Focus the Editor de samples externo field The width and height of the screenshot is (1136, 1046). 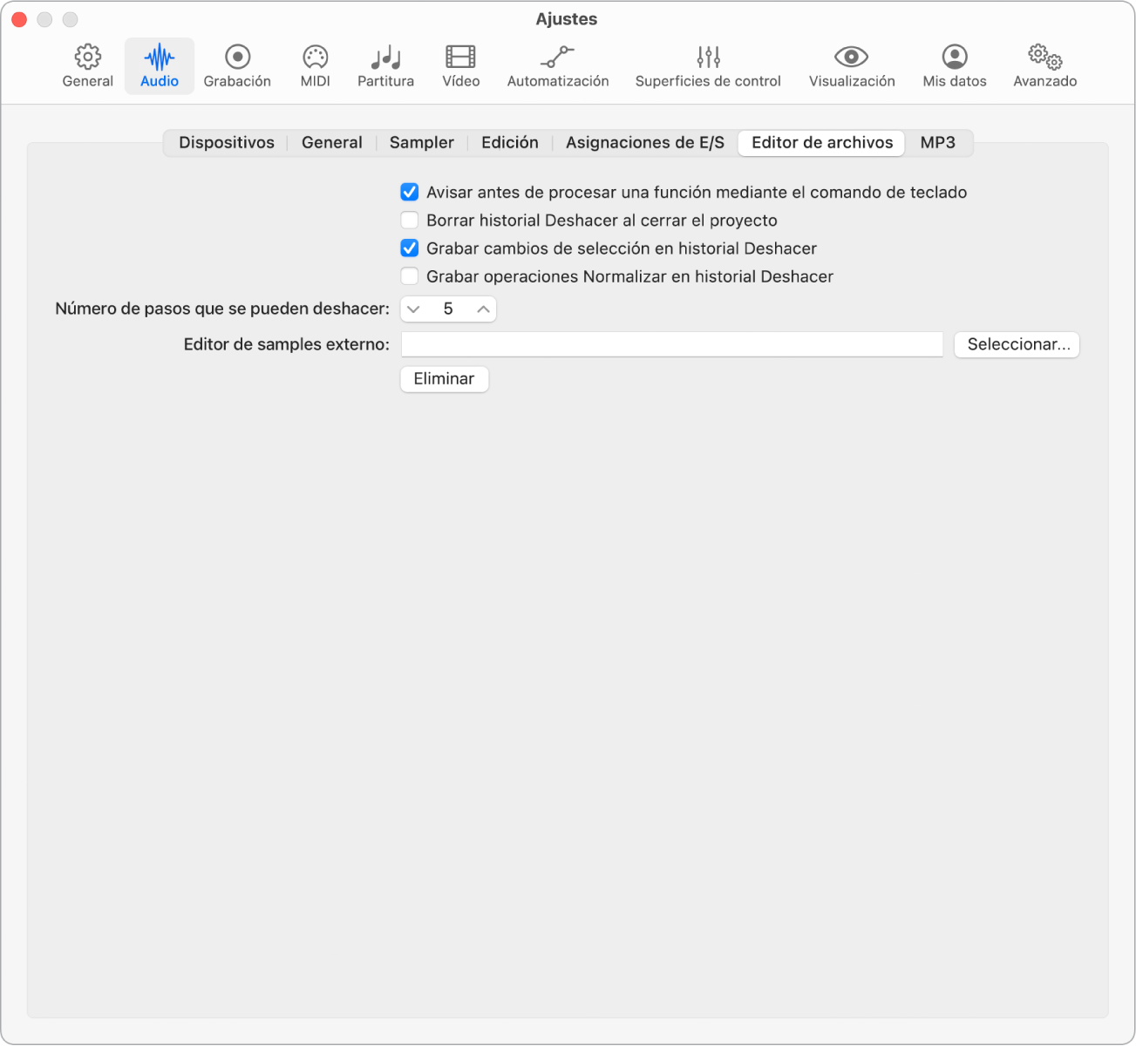coord(672,344)
